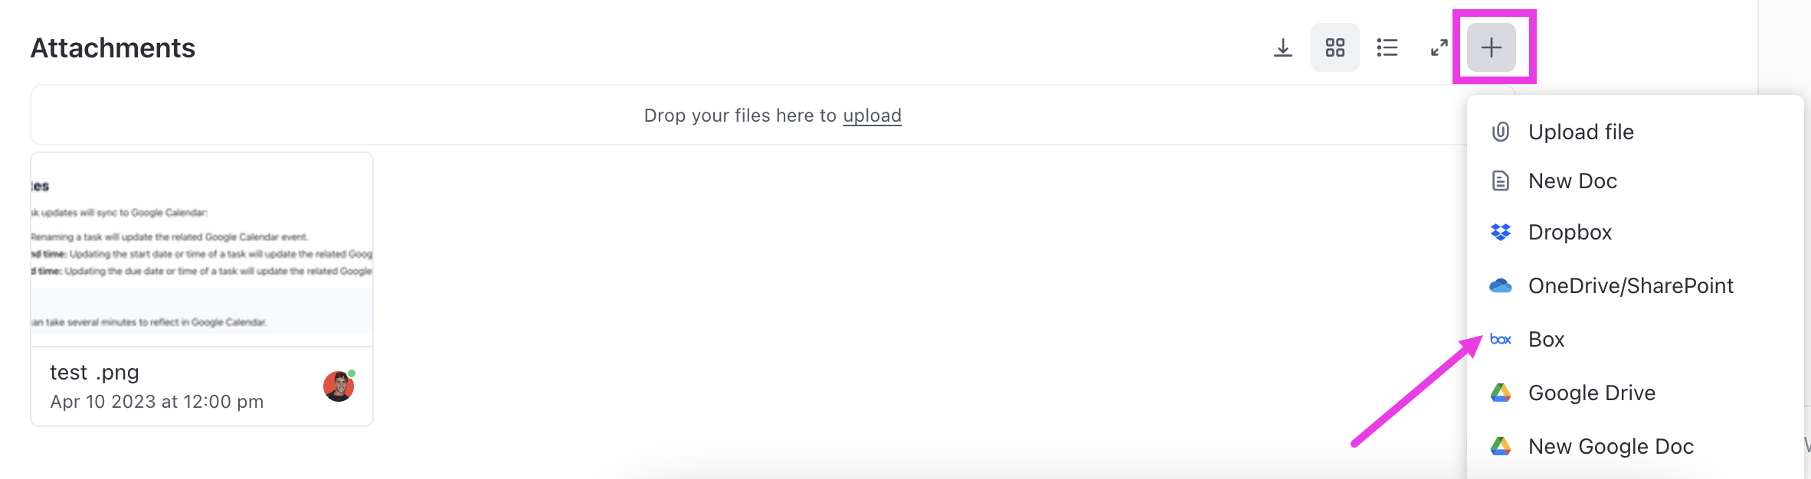Switch to list view for attachments
Viewport: 1811px width, 479px height.
1387,47
